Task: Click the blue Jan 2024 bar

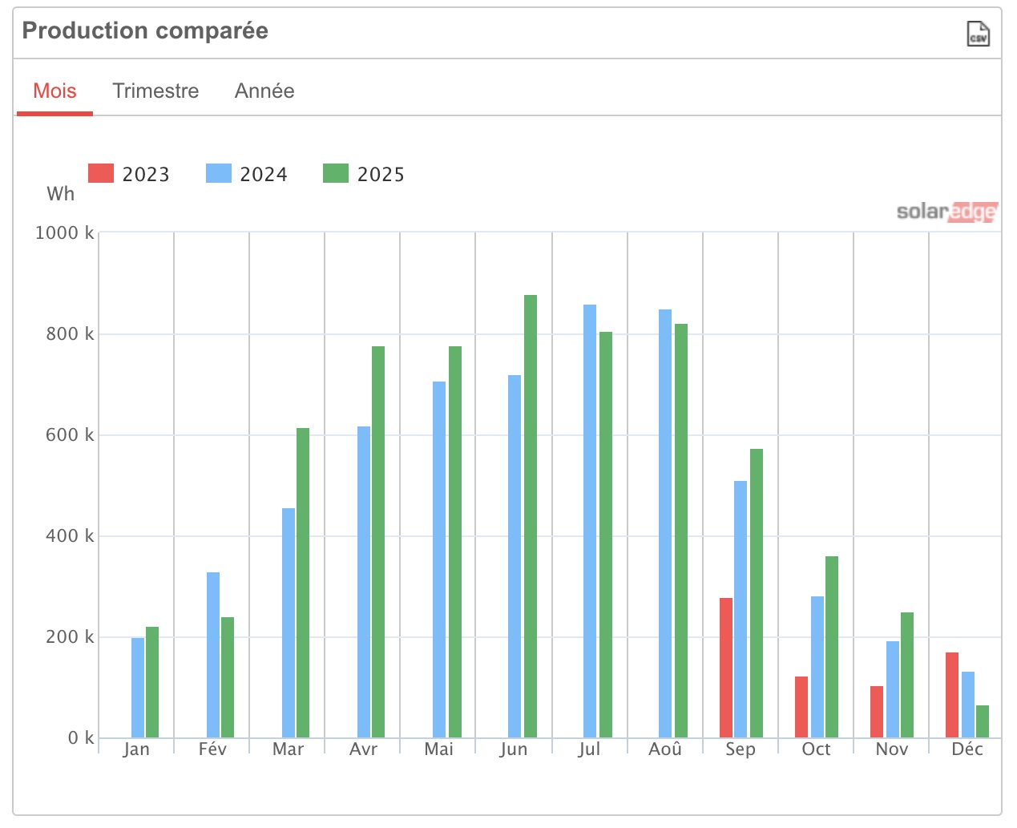Action: pyautogui.click(x=138, y=688)
